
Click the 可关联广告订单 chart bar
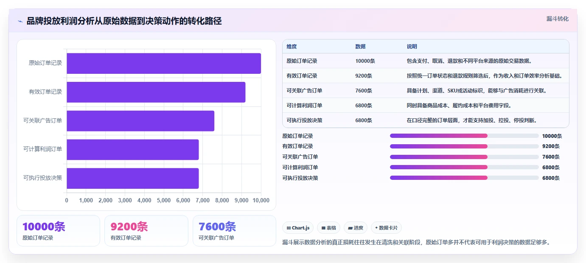point(140,121)
